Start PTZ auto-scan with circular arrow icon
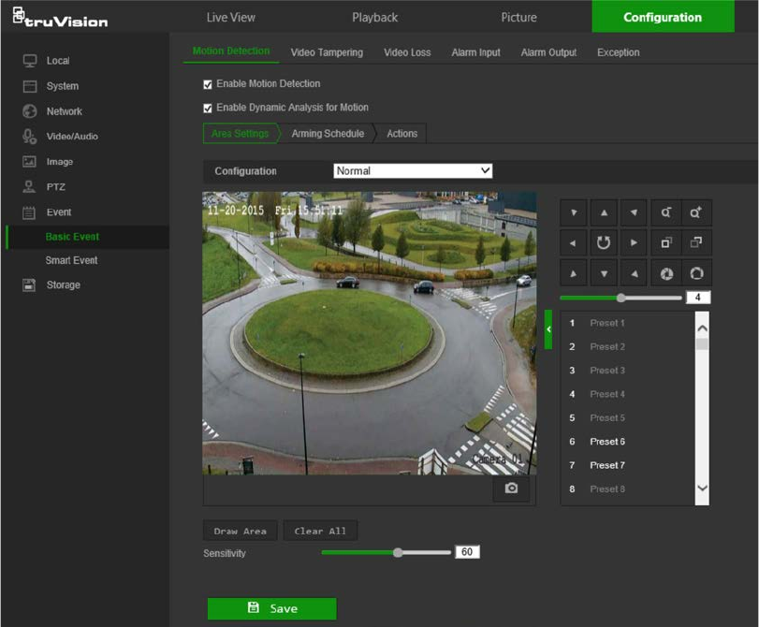 point(604,243)
